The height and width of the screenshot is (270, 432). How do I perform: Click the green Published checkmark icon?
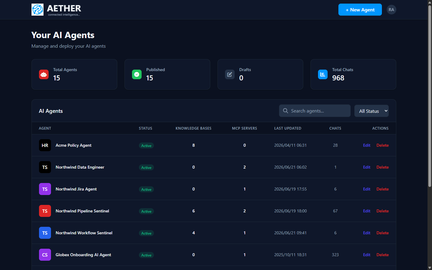pos(137,74)
